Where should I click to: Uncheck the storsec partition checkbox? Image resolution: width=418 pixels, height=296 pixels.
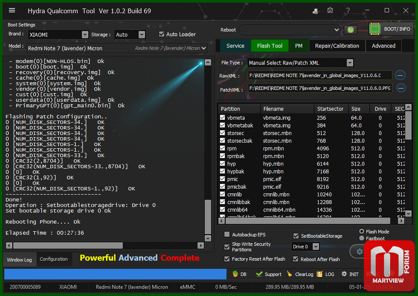point(222,133)
